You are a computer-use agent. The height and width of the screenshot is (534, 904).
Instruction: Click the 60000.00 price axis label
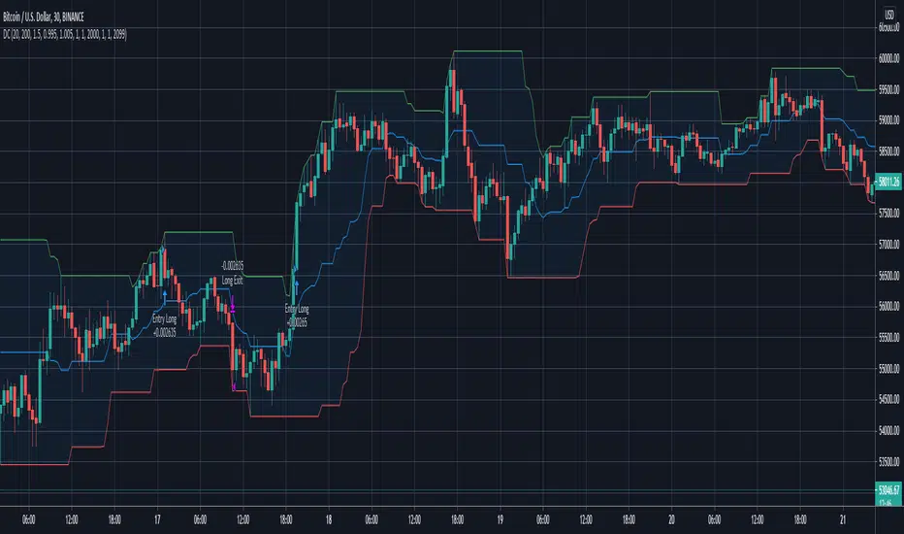pos(888,58)
